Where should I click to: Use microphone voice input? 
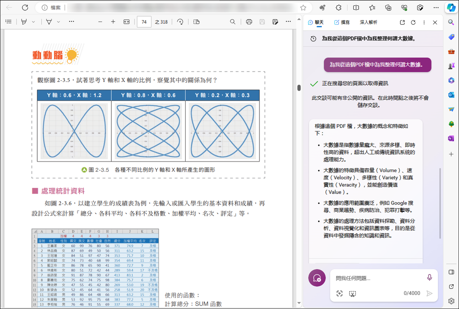tap(429, 277)
